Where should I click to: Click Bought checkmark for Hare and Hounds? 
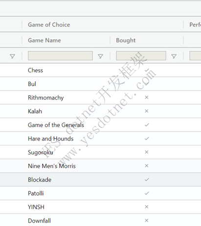(147, 139)
